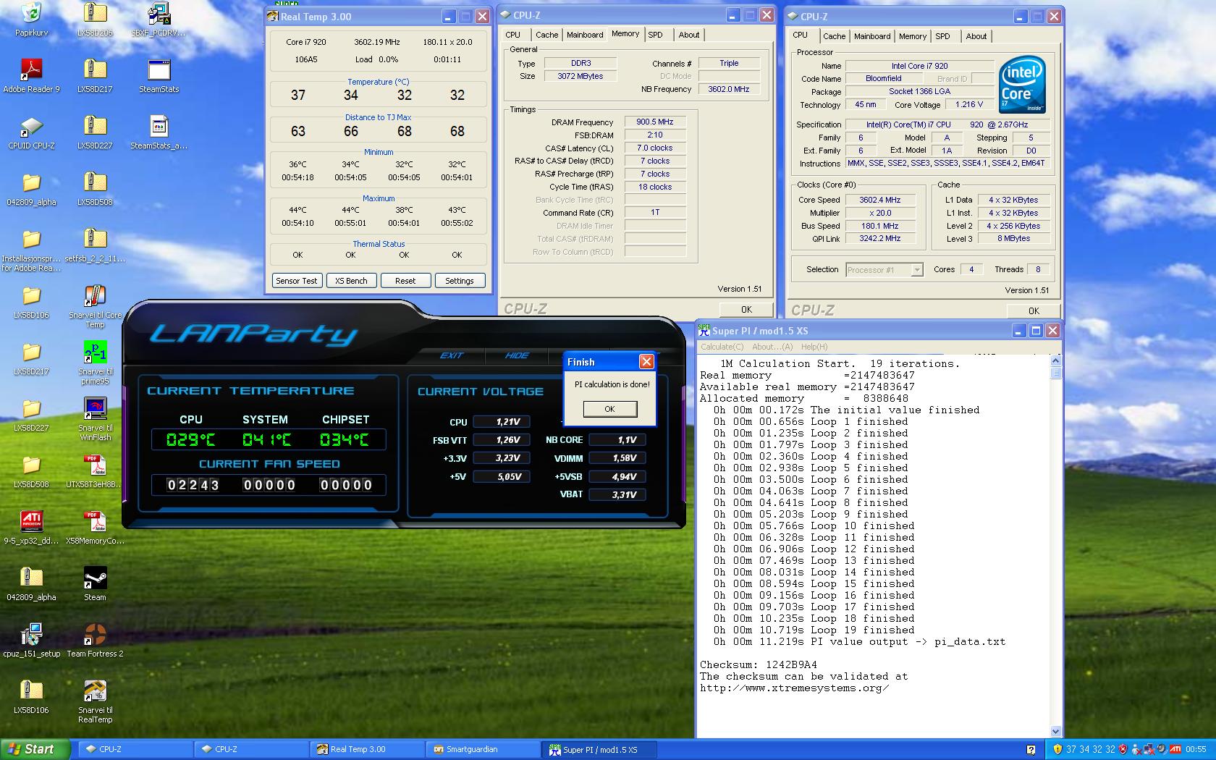Click the Core Speed value 3602.4 MHz

879,200
